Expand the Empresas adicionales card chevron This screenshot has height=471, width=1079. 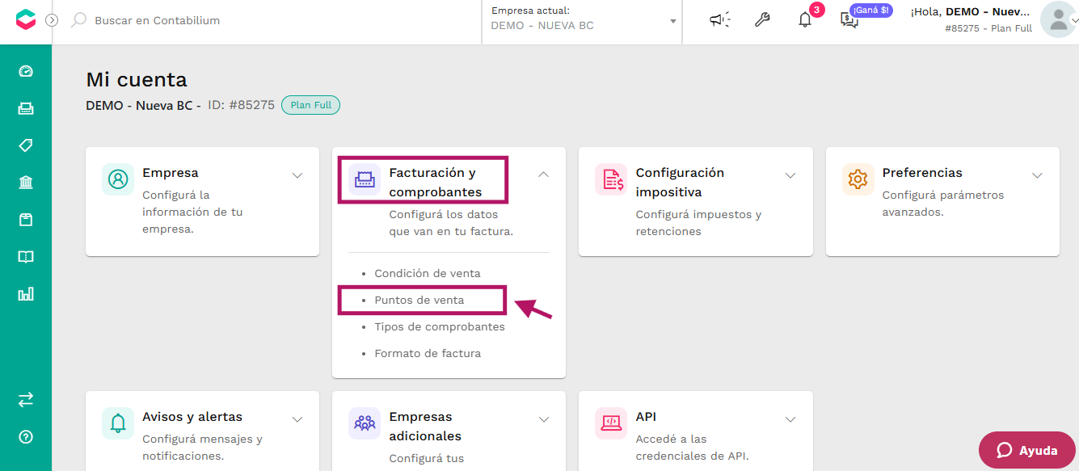[x=544, y=418]
